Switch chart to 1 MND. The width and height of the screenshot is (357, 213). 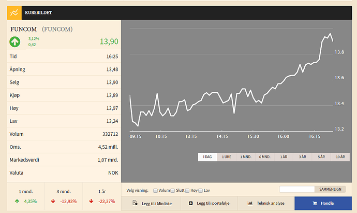[x=246, y=157]
